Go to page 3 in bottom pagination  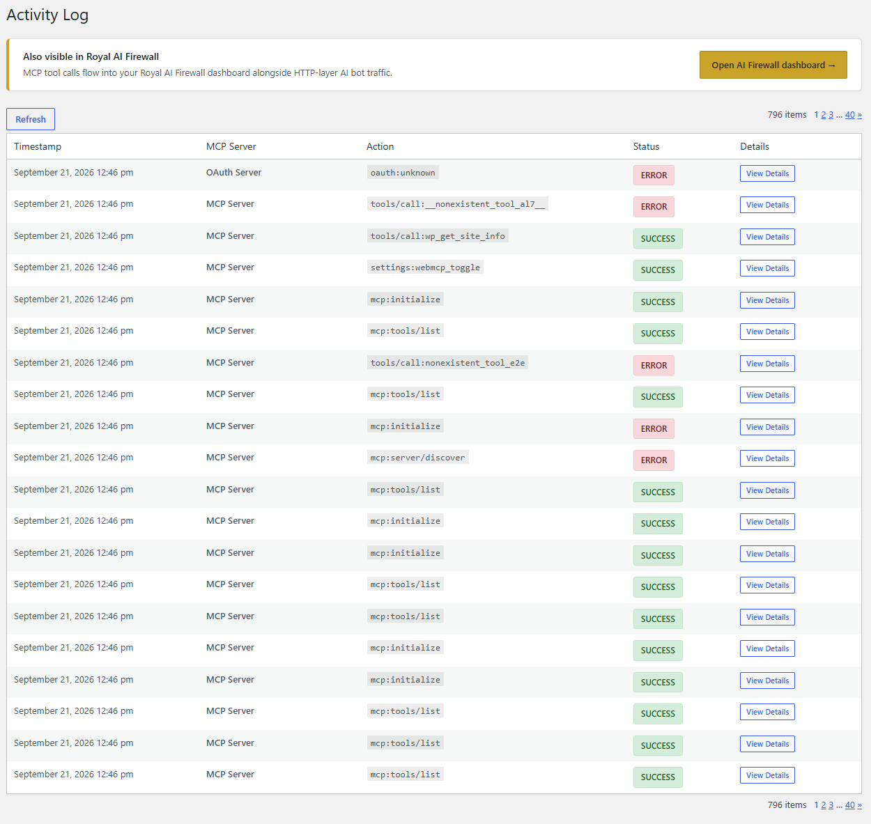click(831, 805)
